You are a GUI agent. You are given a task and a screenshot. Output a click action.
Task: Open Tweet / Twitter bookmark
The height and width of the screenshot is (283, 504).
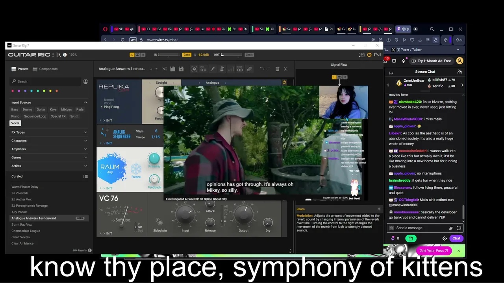pos(407,50)
